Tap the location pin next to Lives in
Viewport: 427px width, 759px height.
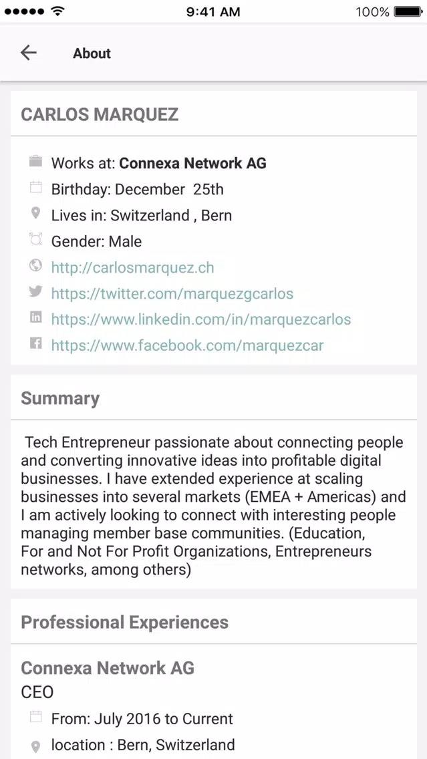(35, 213)
